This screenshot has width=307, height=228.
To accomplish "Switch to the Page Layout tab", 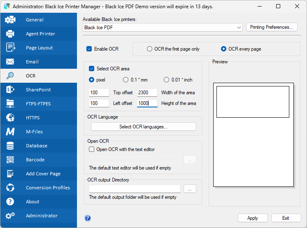I will click(x=39, y=48).
